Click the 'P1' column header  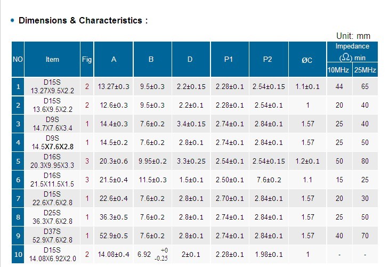pyautogui.click(x=230, y=59)
